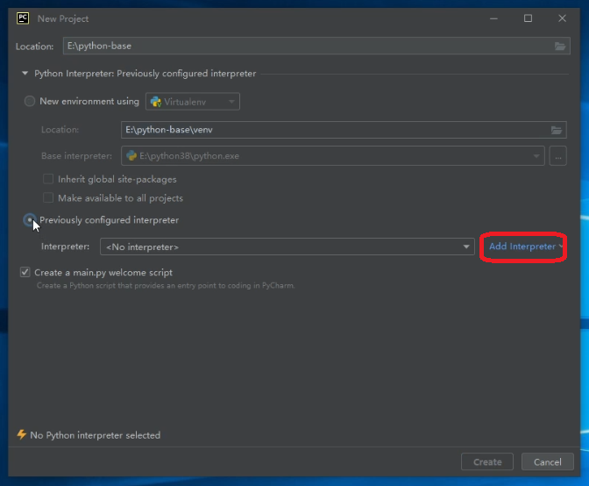Uncheck Create a main.py welcome script
Screen dimensions: 589x486
(x=25, y=272)
